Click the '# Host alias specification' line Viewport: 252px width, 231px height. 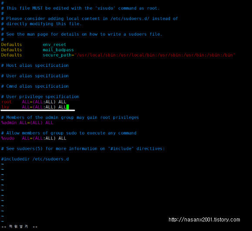point(35,66)
